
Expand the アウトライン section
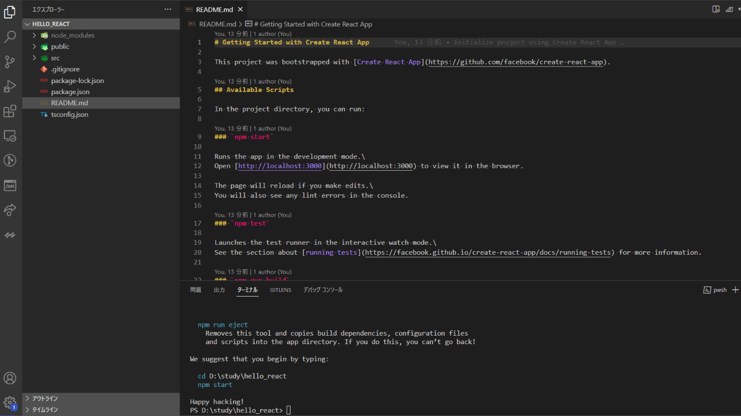click(101, 399)
